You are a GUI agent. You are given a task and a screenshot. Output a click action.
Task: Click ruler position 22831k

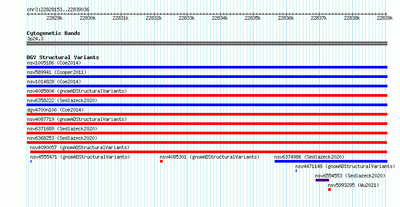point(120,18)
